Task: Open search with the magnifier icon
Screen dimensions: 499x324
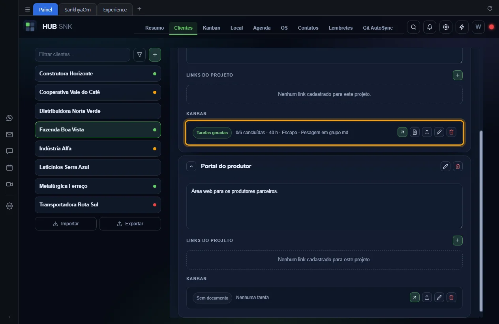Action: (413, 27)
